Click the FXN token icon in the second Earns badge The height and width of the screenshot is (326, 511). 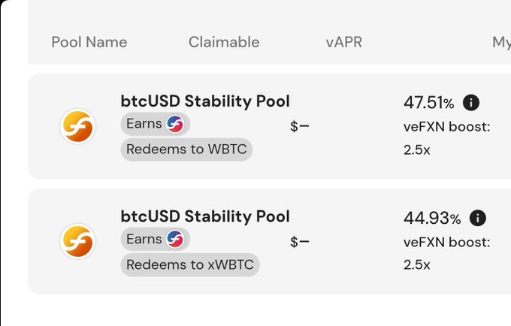click(x=175, y=240)
